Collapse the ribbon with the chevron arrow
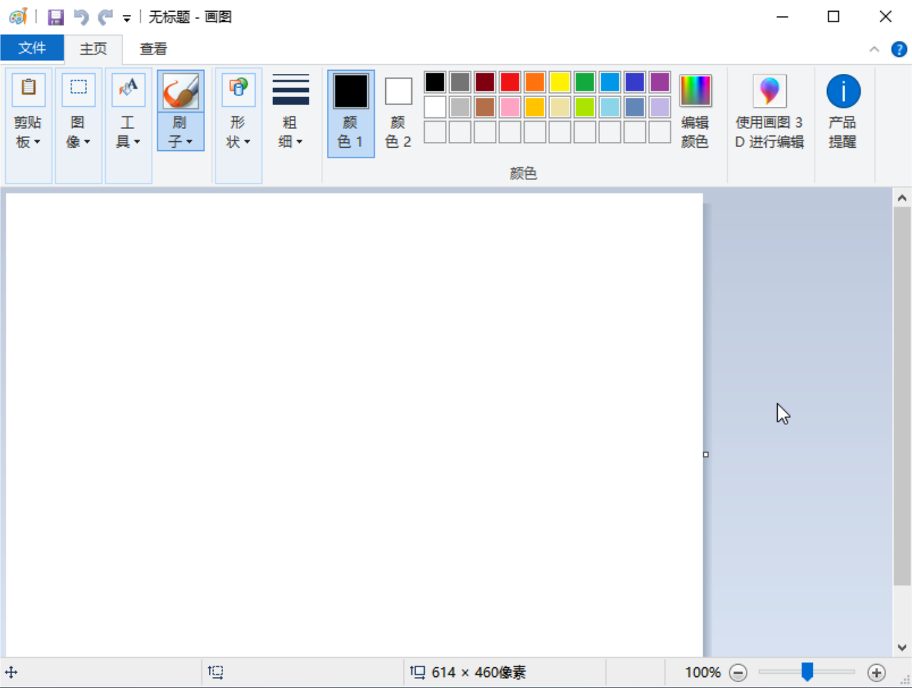 point(874,49)
